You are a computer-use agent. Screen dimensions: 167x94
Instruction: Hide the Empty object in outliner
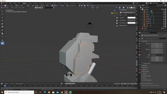164,25
